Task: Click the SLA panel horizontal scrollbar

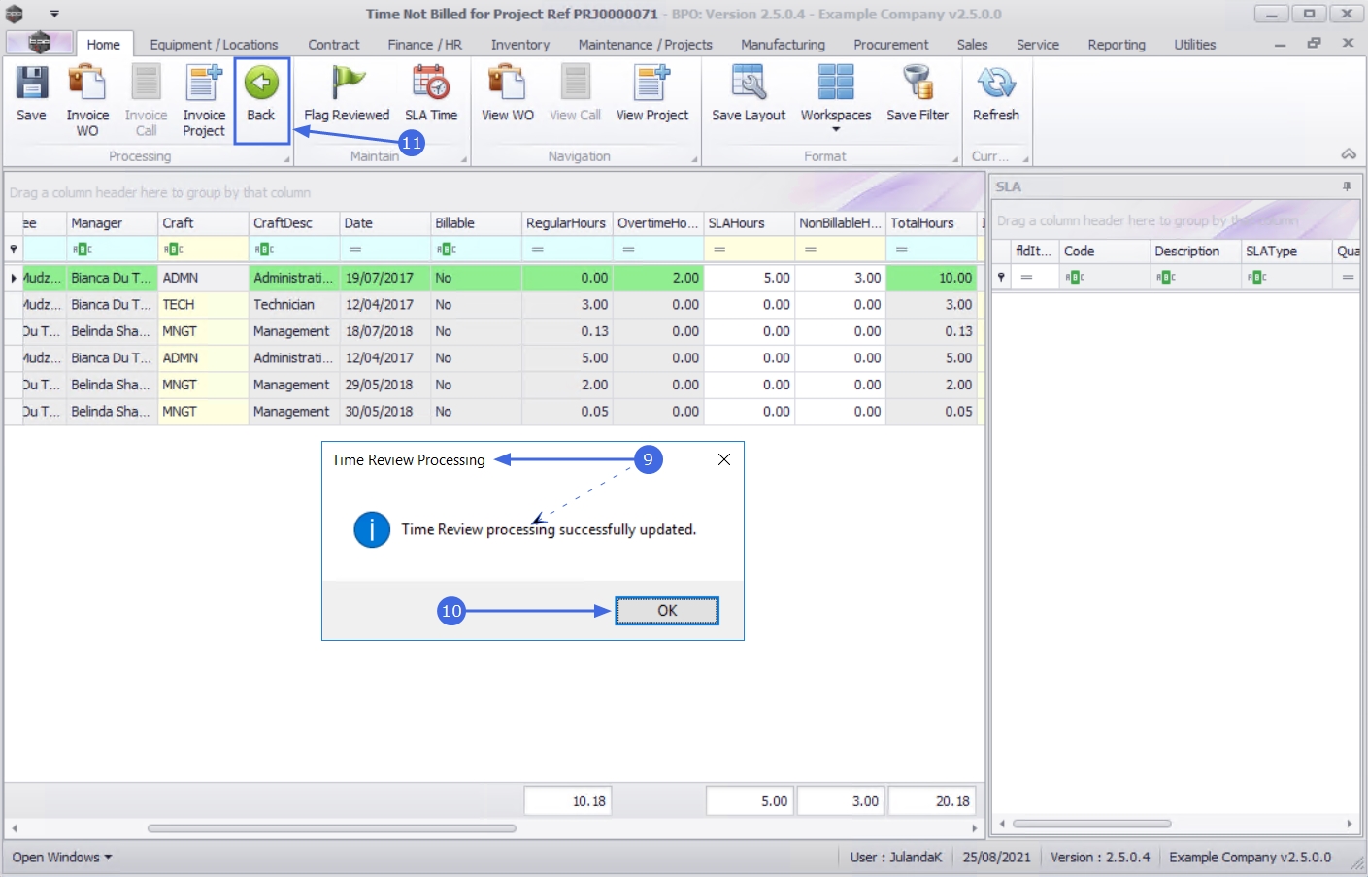Action: [x=1091, y=824]
